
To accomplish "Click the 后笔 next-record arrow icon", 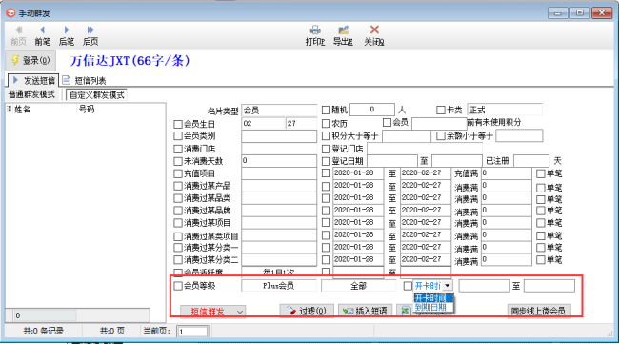I will point(67,30).
